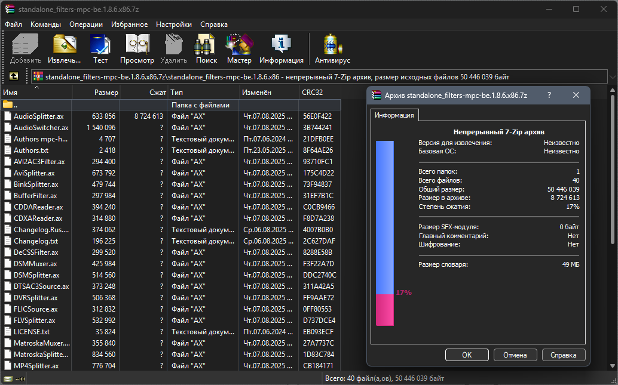Go up one folder with arrow icon
The width and height of the screenshot is (618, 385).
tap(14, 76)
